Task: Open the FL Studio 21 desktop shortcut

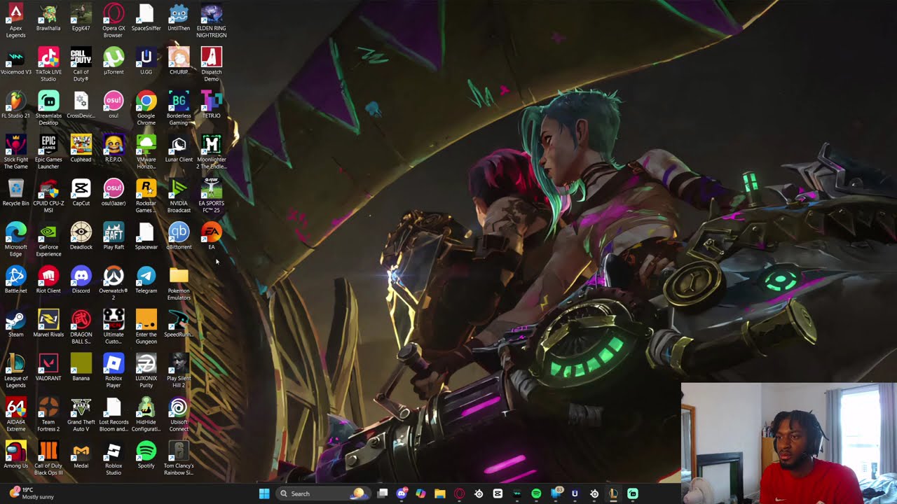Action: click(x=15, y=104)
